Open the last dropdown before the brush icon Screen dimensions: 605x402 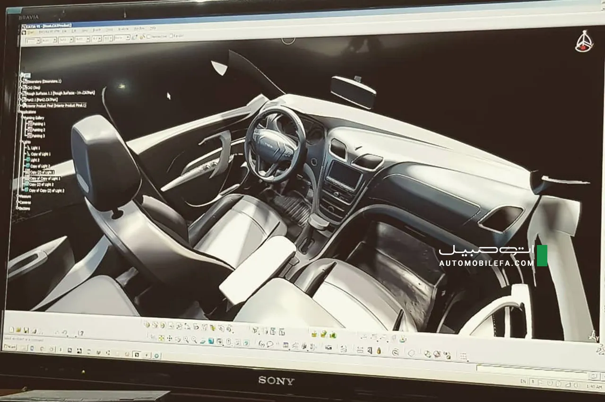coord(122,38)
